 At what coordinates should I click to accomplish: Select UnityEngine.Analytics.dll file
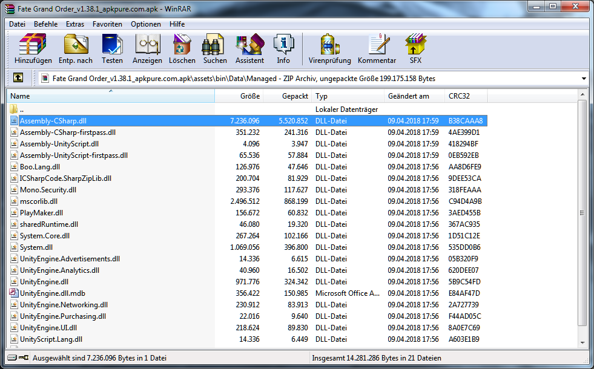[x=59, y=270]
